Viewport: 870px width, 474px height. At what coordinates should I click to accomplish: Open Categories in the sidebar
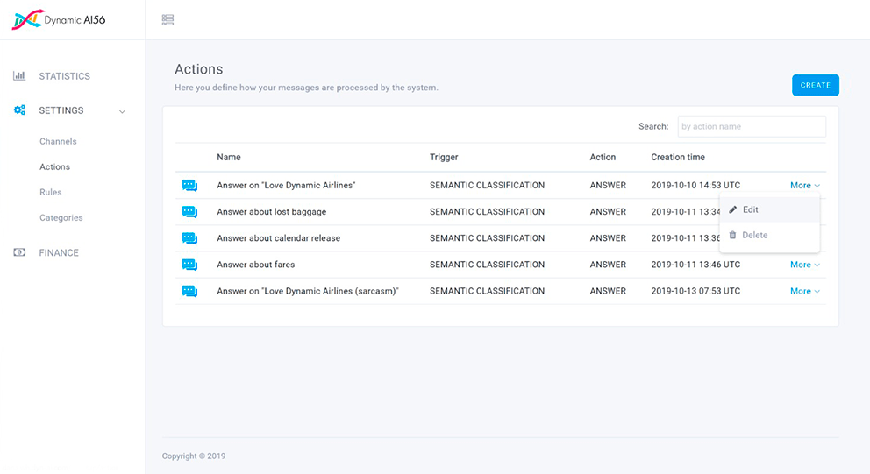click(61, 217)
